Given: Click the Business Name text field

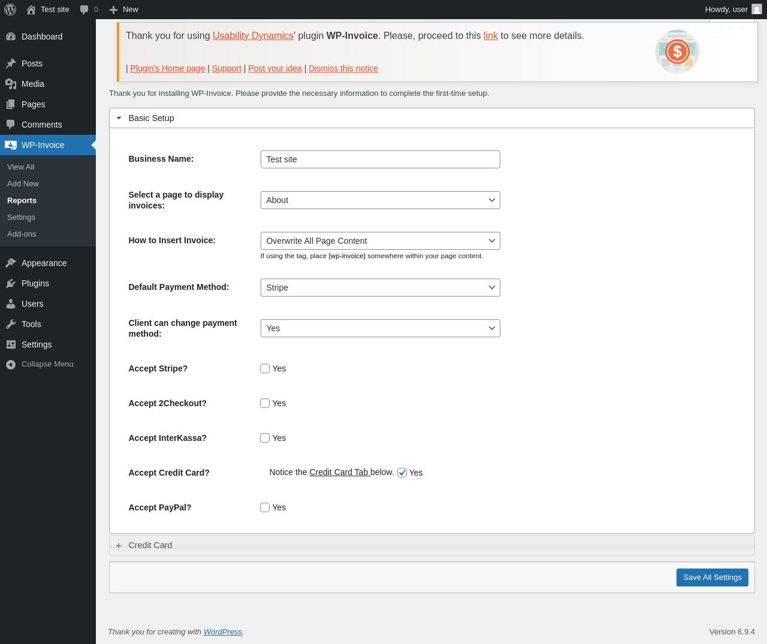Looking at the screenshot, I should pyautogui.click(x=380, y=159).
